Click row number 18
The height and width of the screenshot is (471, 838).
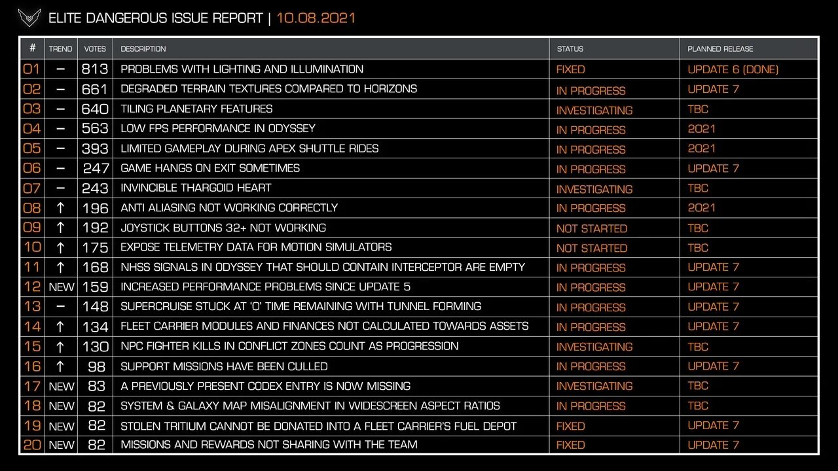(32, 406)
